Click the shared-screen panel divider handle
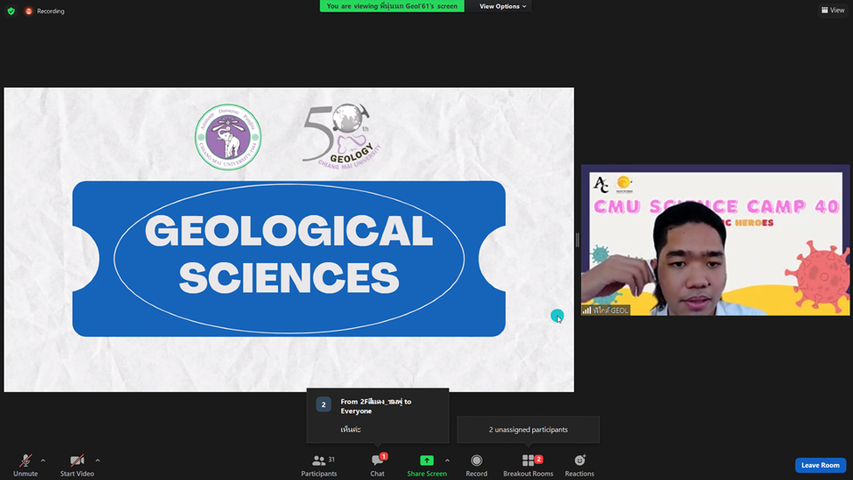The height and width of the screenshot is (480, 853). pos(578,240)
